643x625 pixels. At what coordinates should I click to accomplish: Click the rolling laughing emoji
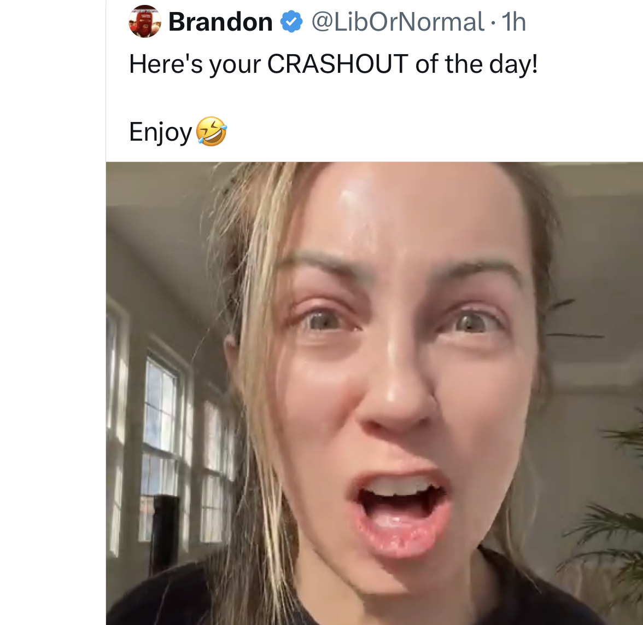click(211, 132)
